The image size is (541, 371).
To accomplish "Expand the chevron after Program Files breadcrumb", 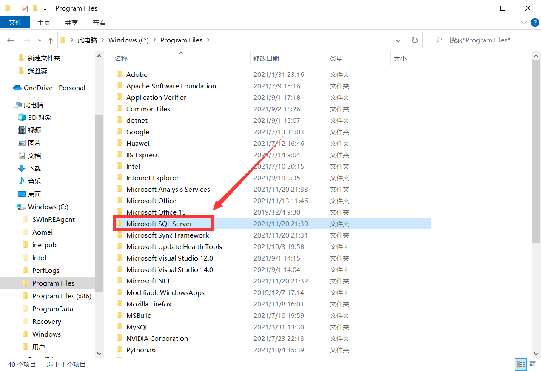I will coord(208,40).
